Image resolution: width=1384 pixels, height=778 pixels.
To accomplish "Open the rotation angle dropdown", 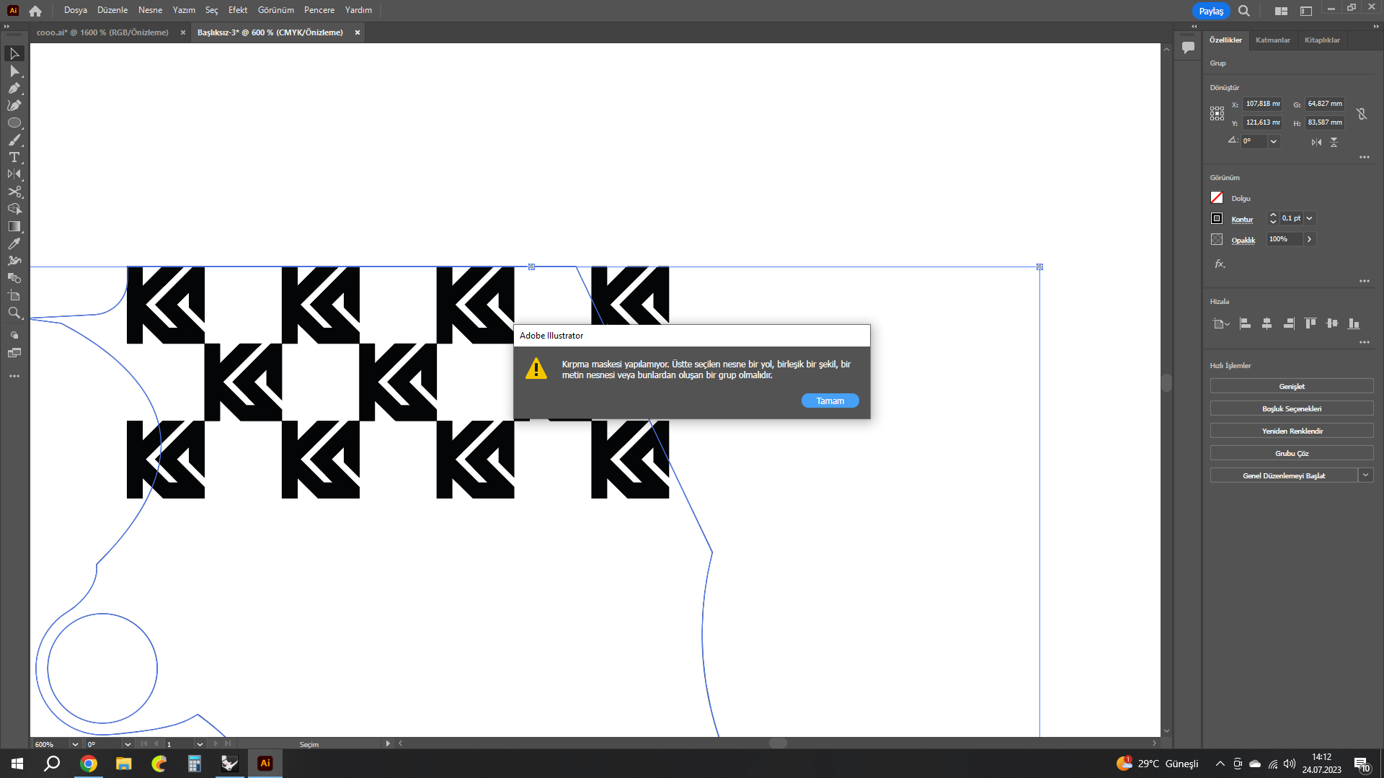I will [1274, 141].
